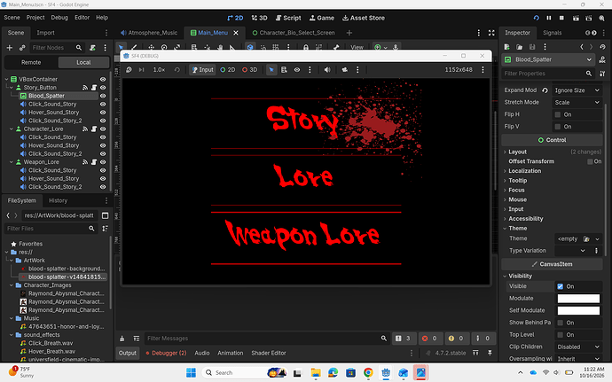Image resolution: width=612 pixels, height=382 pixels.
Task: Collapse the ArtWork folder
Action: pyautogui.click(x=12, y=261)
